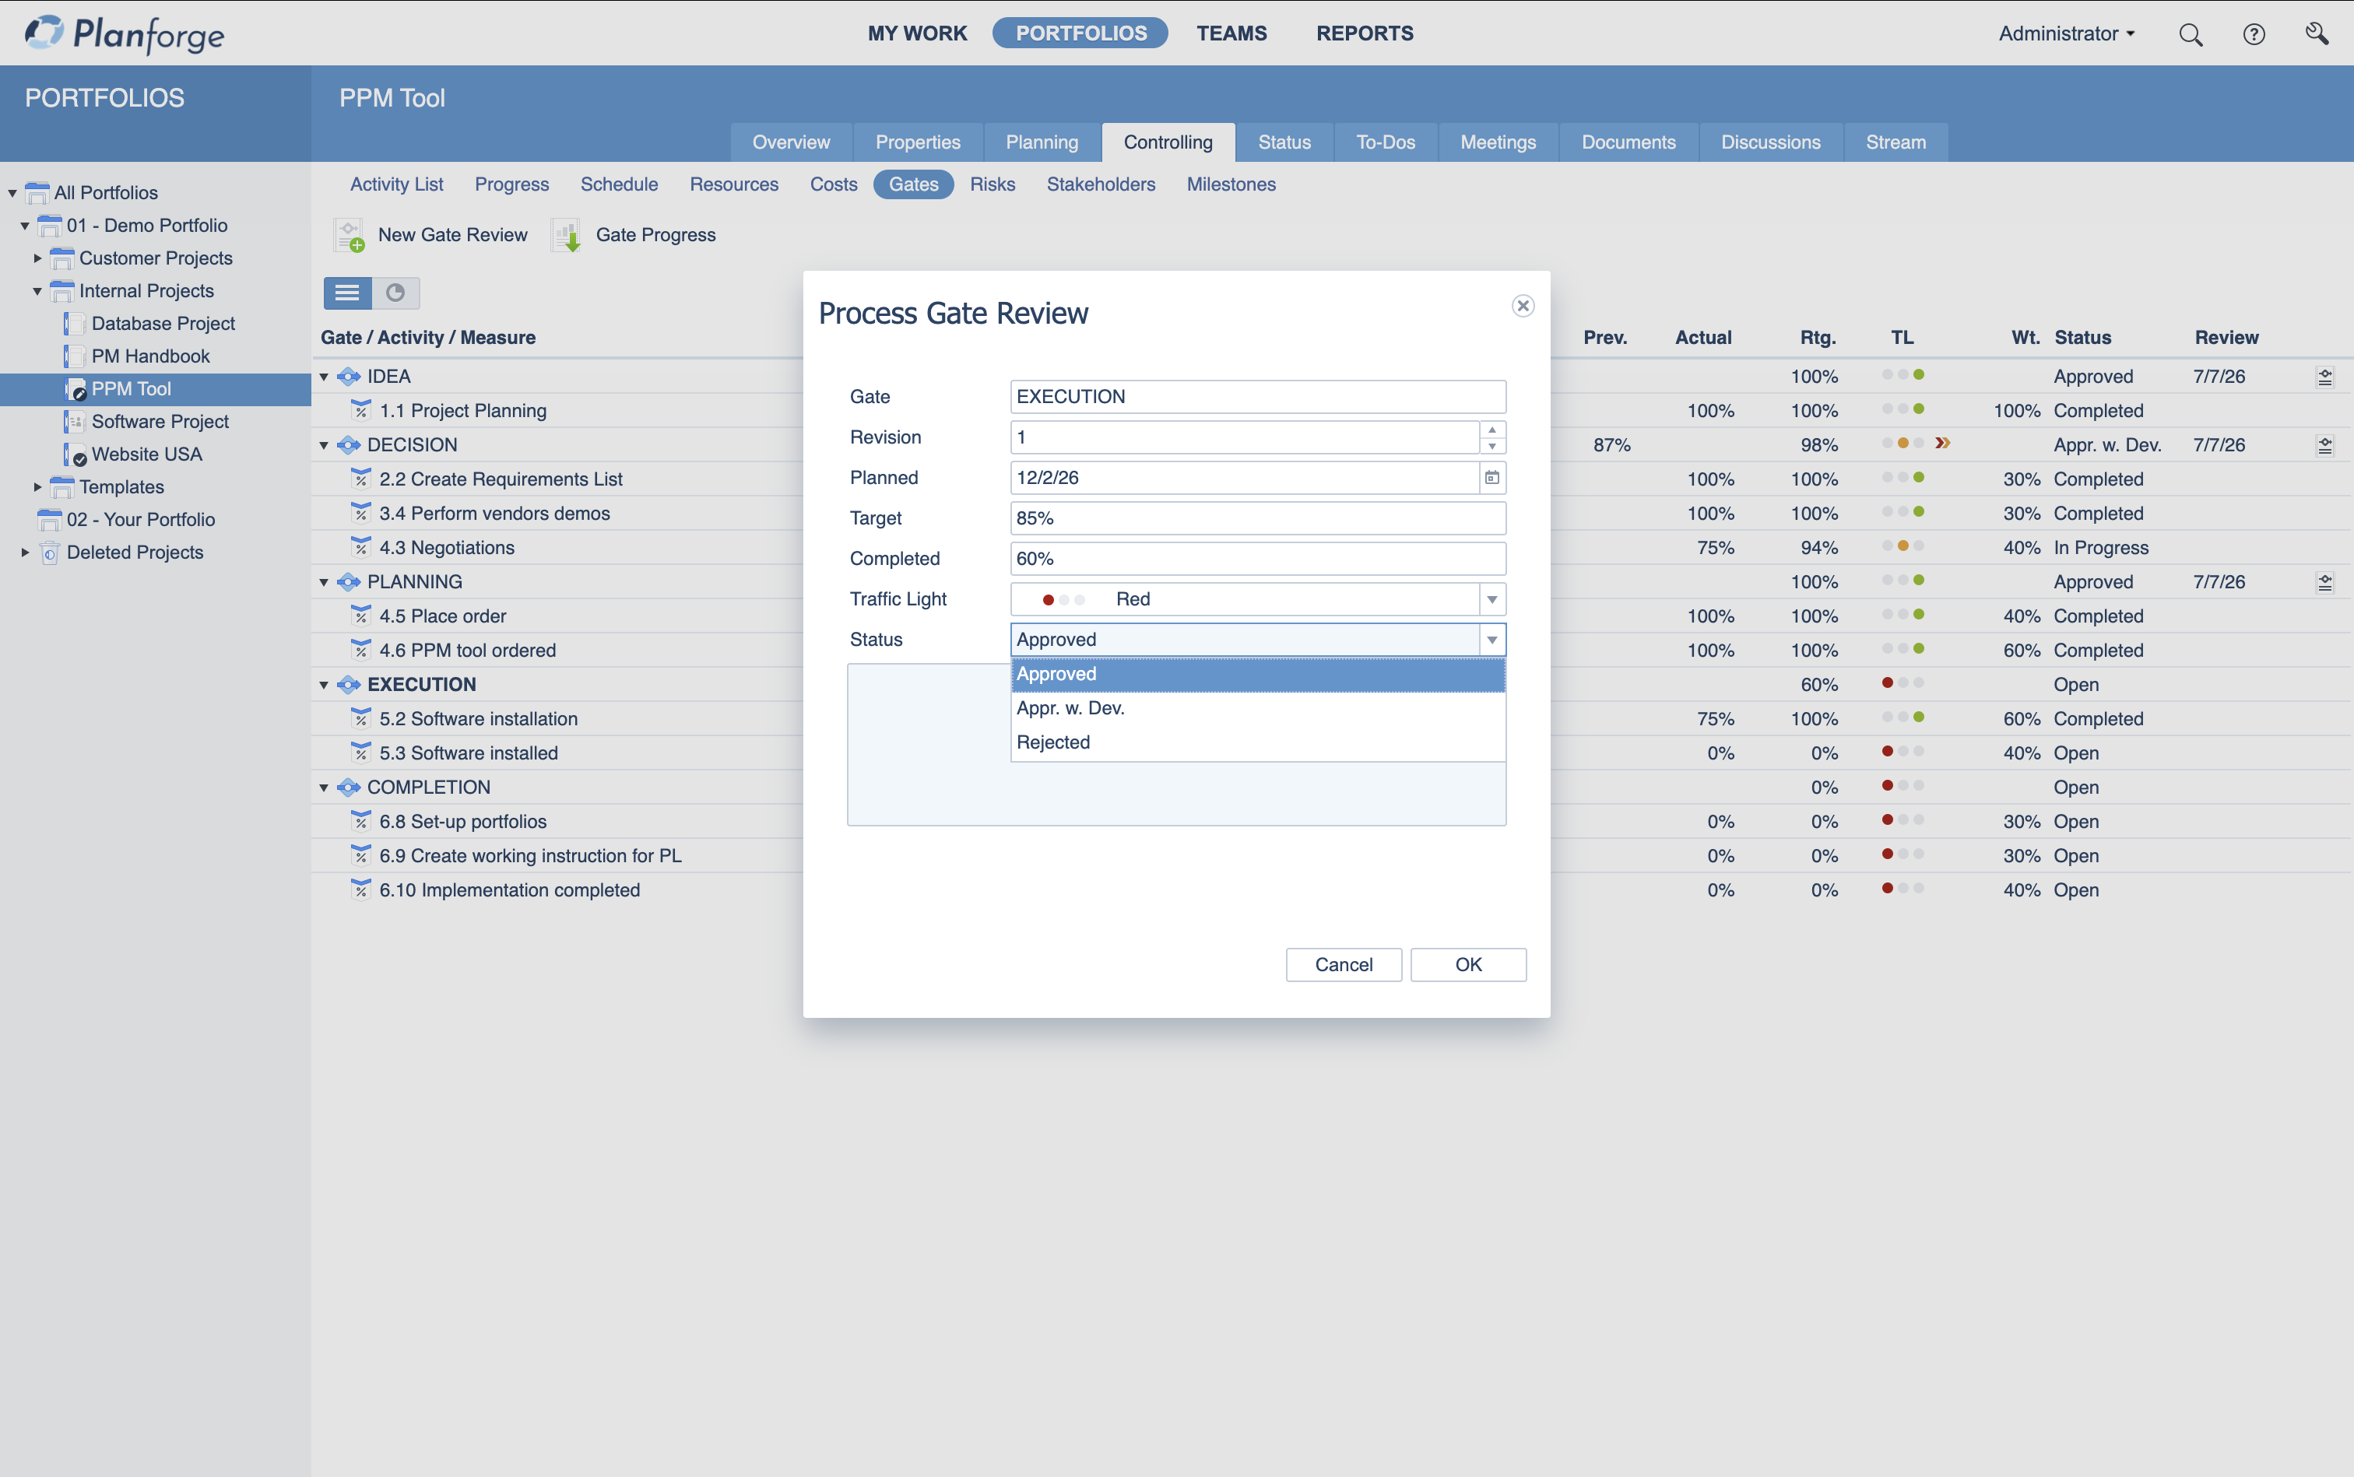Open the Risks sub-tab
The width and height of the screenshot is (2354, 1477).
click(992, 184)
